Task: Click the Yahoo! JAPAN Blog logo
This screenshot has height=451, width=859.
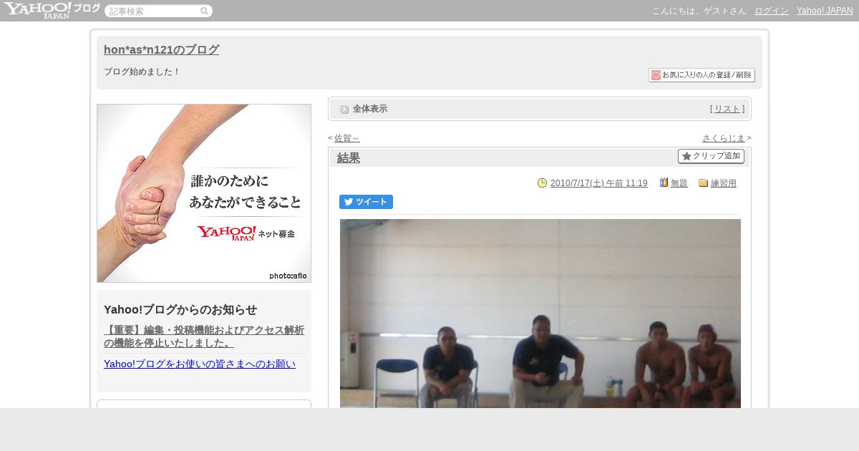Action: coord(52,10)
